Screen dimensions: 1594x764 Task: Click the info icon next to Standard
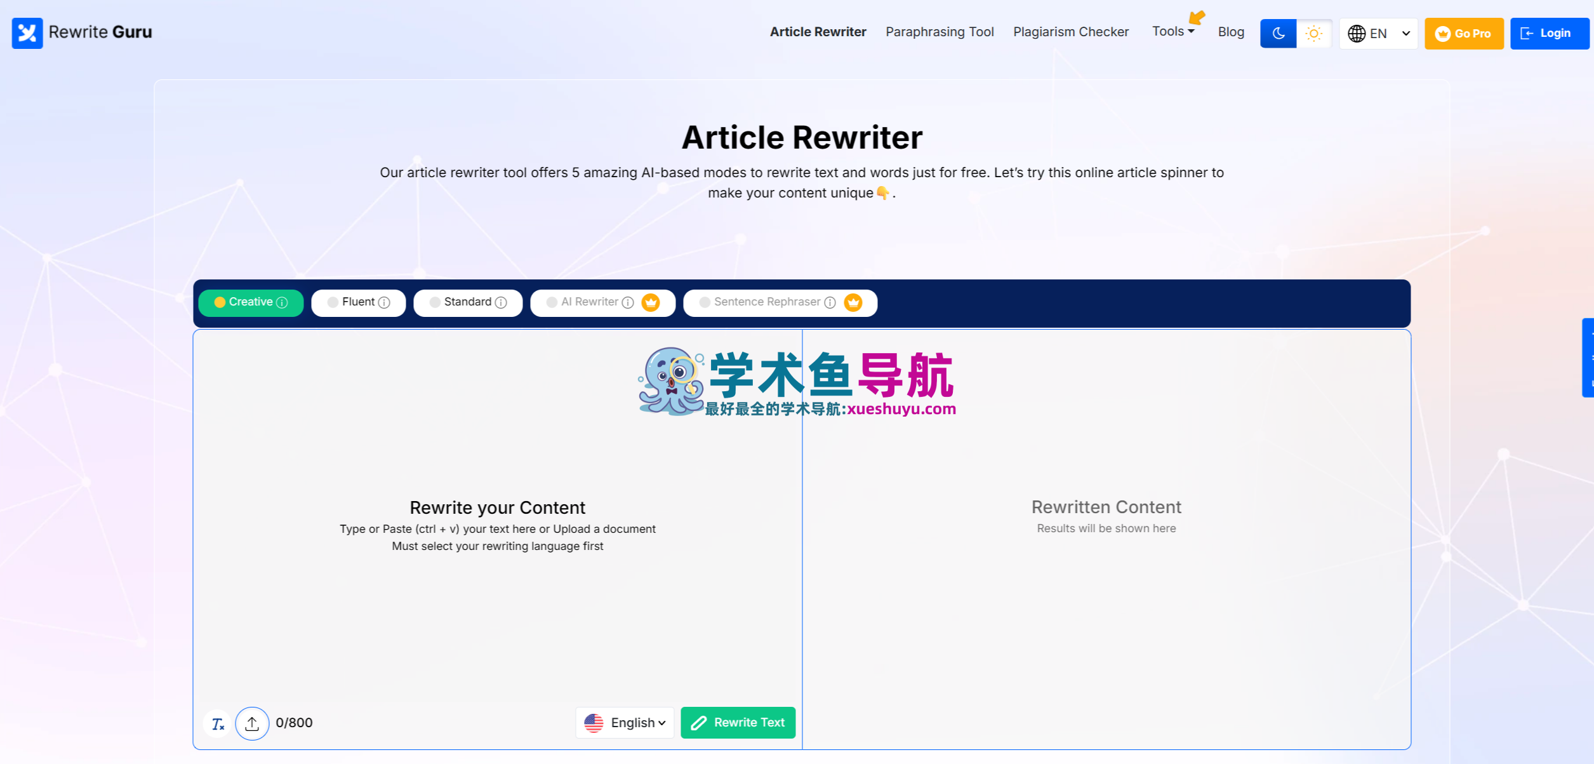point(501,303)
